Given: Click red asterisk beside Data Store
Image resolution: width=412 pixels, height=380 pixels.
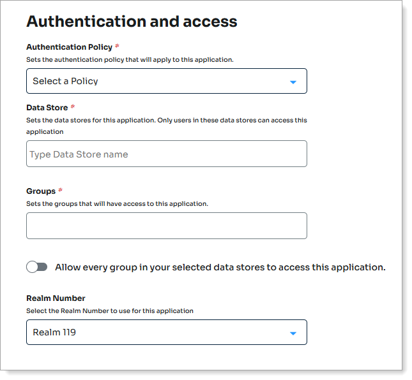Looking at the screenshot, I should (x=73, y=108).
